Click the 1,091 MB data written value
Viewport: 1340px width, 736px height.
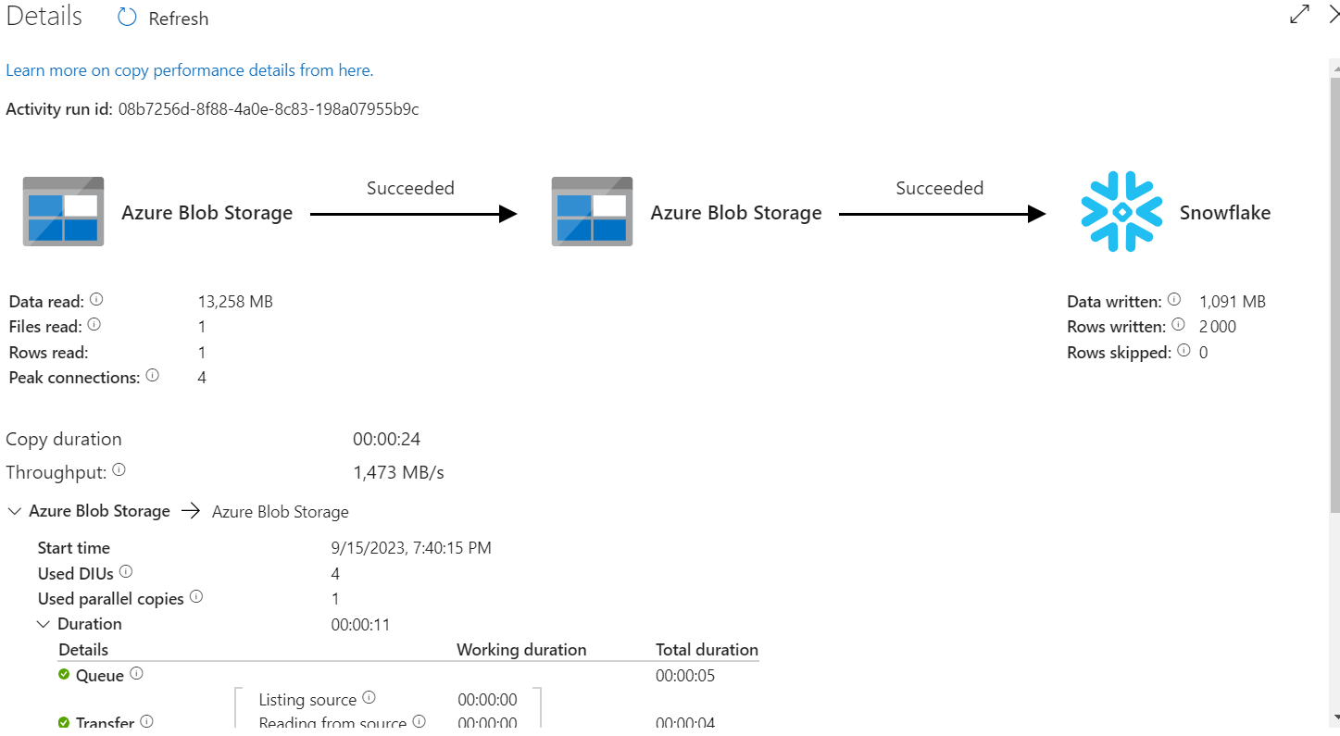[1232, 302]
